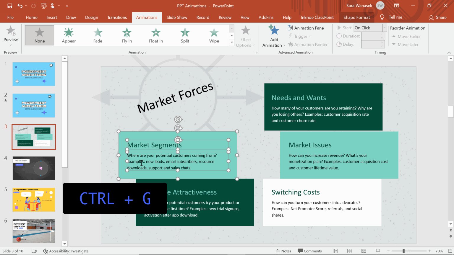Apply the Appear animation
Screen dimensions: 454x255
point(69,35)
